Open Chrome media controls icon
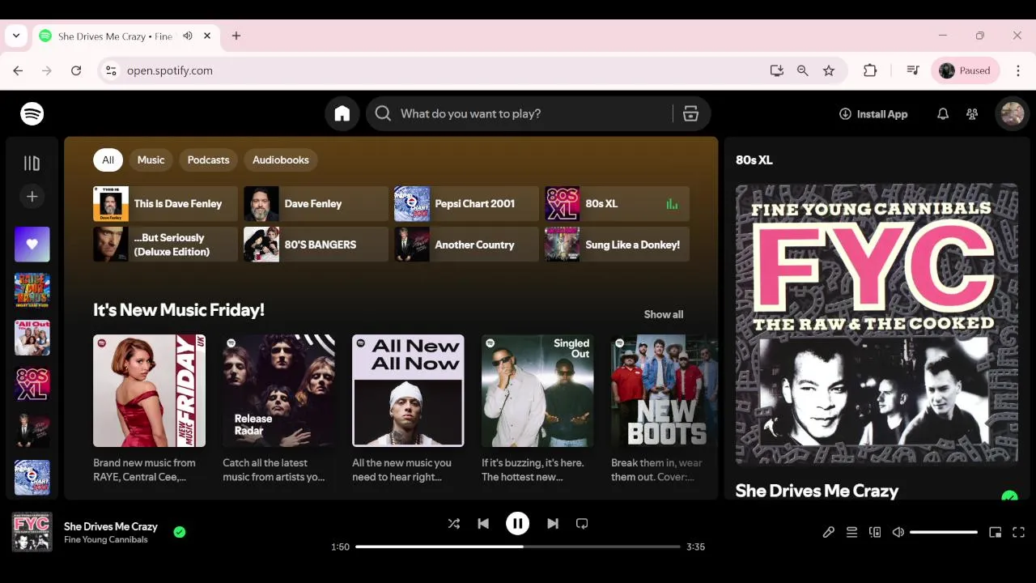The width and height of the screenshot is (1036, 583). click(x=913, y=70)
